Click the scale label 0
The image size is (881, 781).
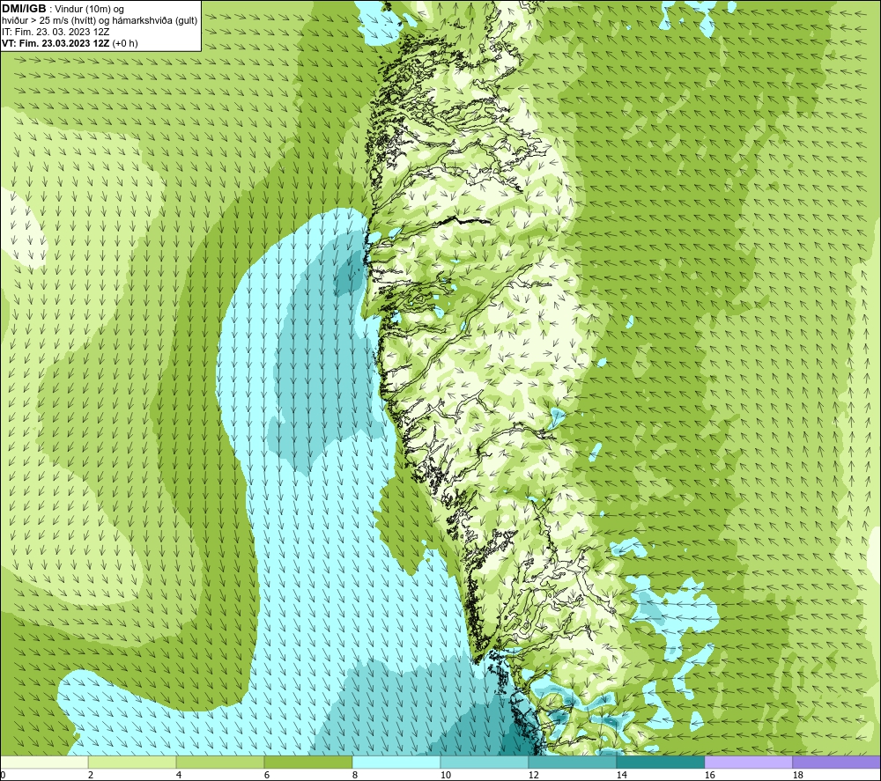point(3,776)
